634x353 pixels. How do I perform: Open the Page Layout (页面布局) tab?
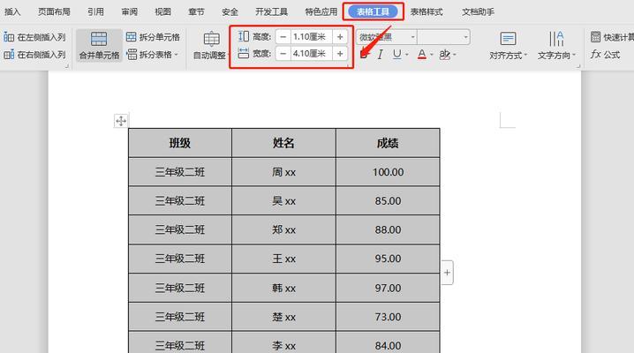coord(54,12)
